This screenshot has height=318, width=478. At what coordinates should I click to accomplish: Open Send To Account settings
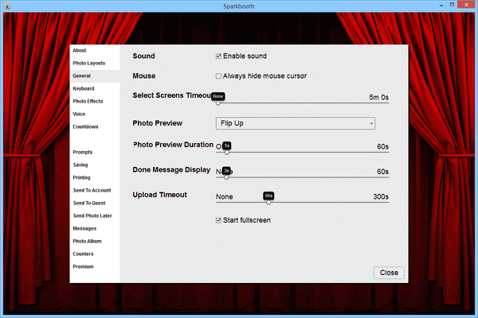(x=92, y=190)
